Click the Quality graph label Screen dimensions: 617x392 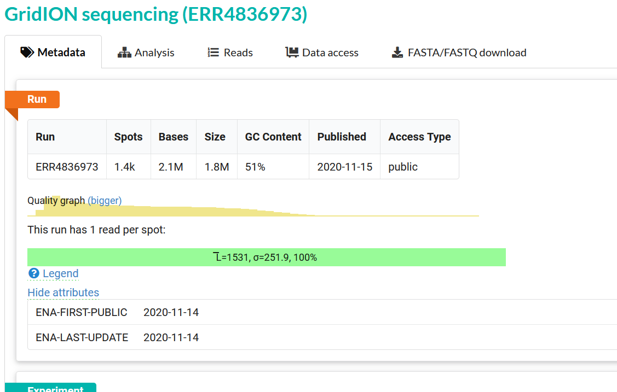tap(56, 200)
